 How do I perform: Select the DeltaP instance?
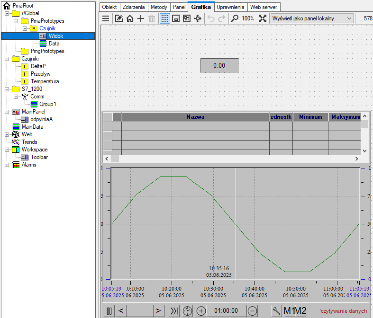38,66
